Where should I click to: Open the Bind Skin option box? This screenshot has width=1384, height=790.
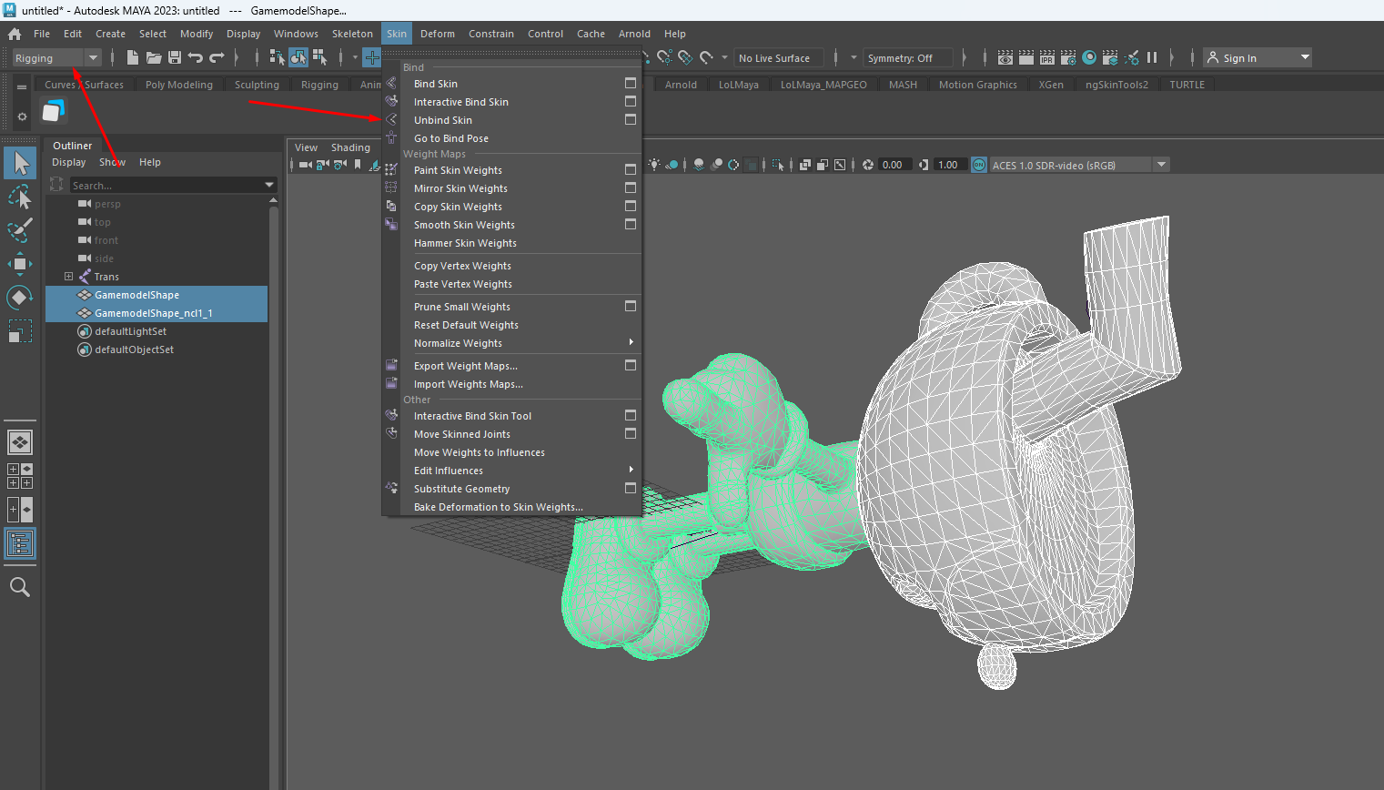[631, 83]
